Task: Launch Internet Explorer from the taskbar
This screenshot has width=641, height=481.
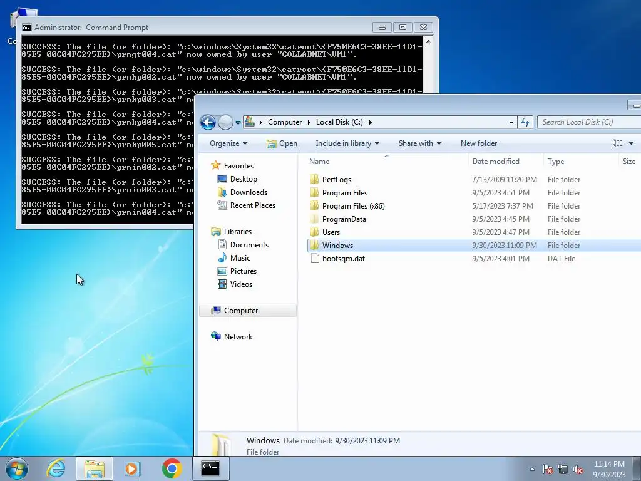Action: point(56,468)
